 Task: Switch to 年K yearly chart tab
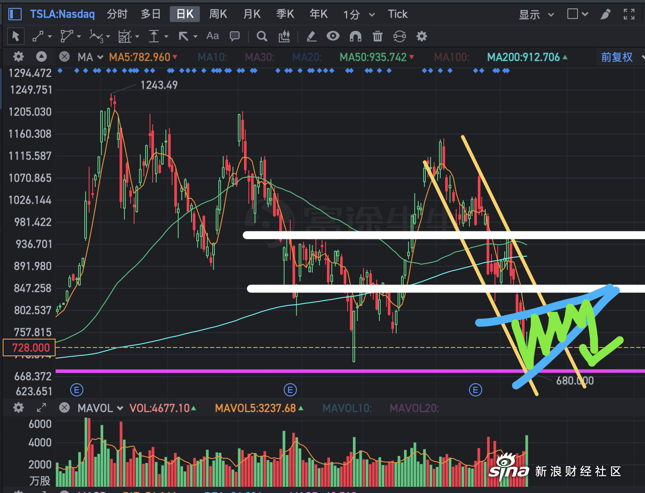coord(319,14)
